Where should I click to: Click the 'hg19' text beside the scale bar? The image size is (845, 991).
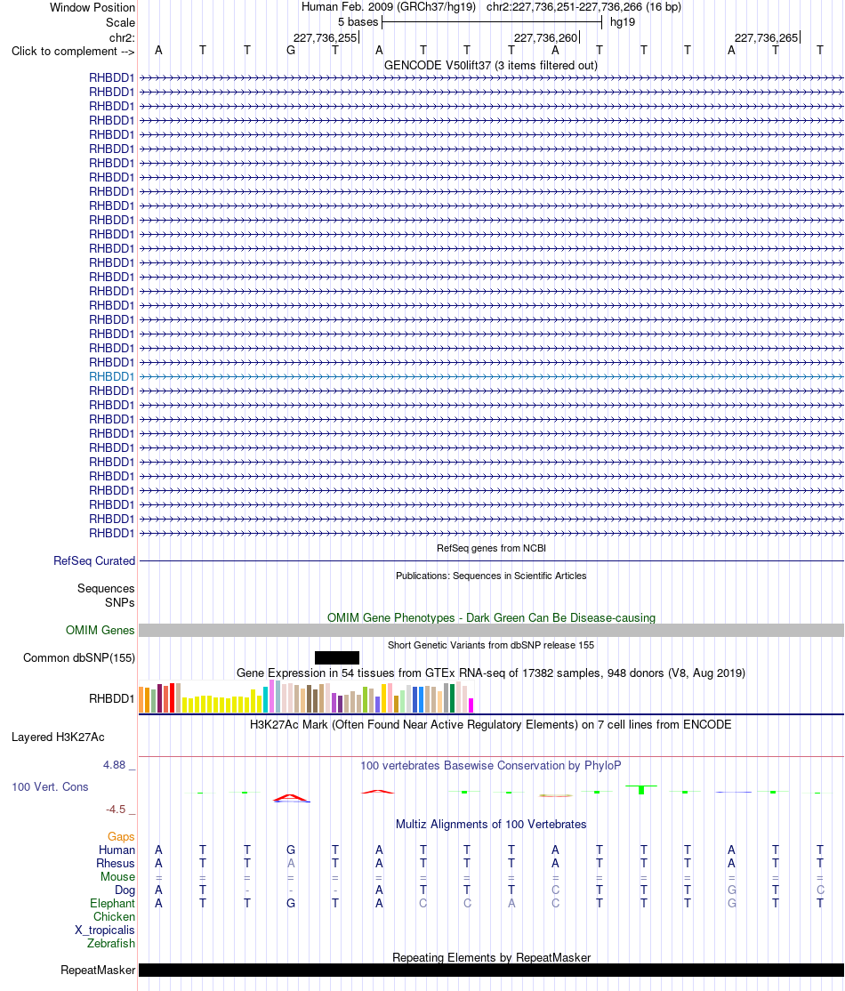(622, 22)
